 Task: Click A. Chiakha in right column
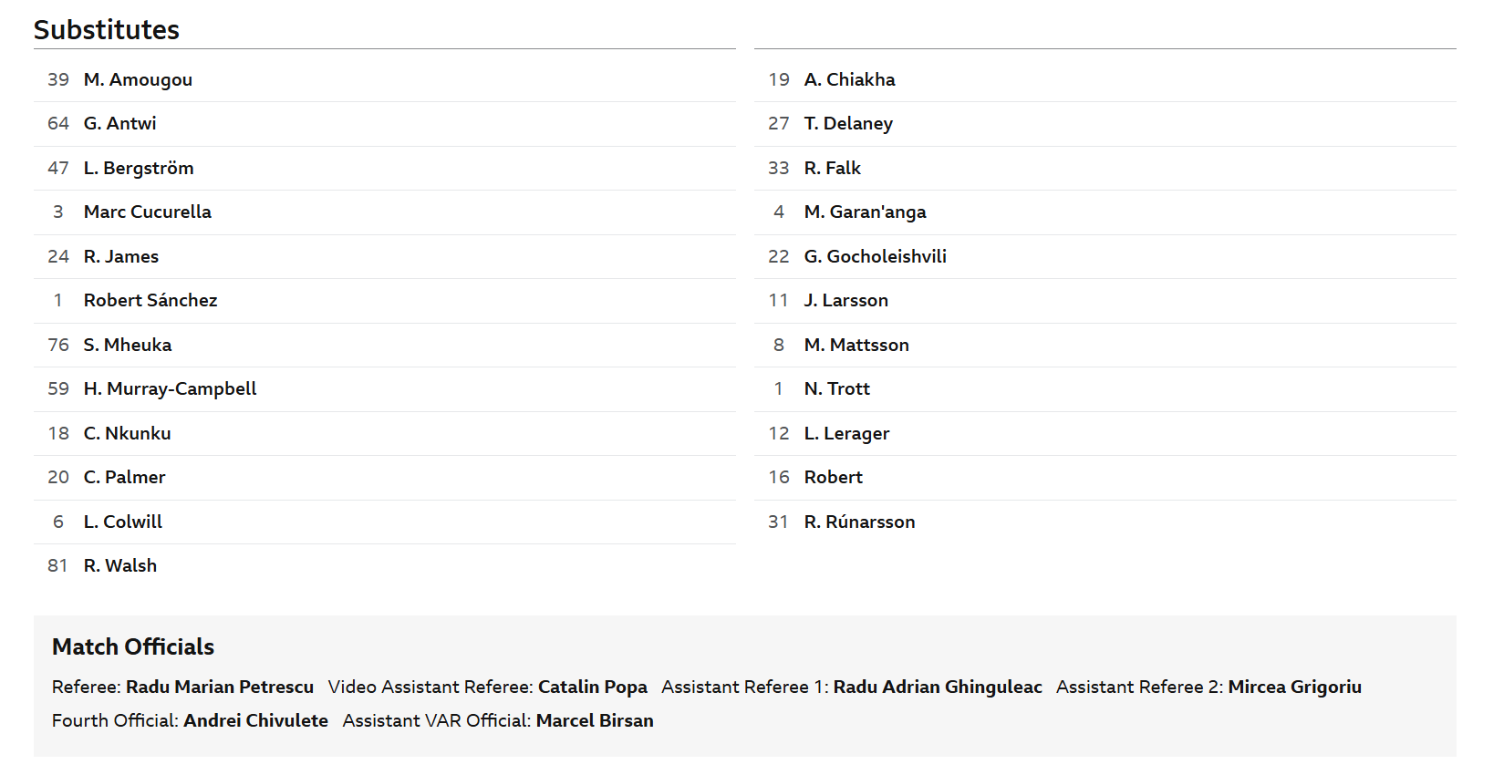click(849, 79)
